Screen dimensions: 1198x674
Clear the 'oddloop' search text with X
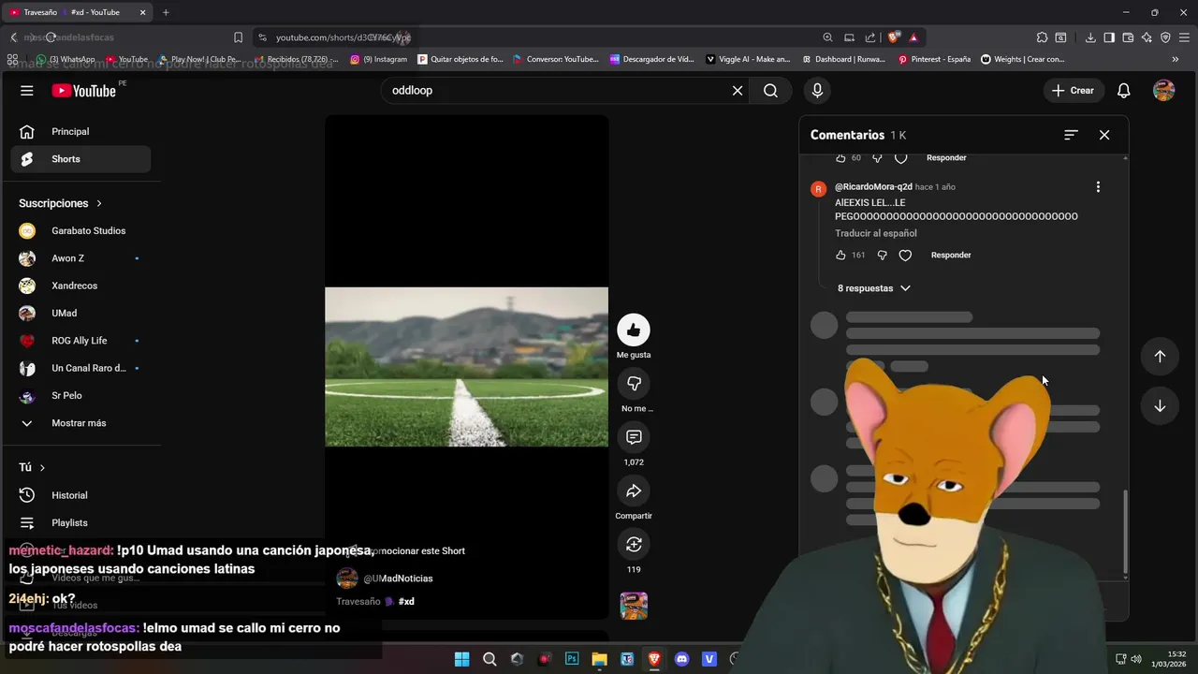(738, 91)
